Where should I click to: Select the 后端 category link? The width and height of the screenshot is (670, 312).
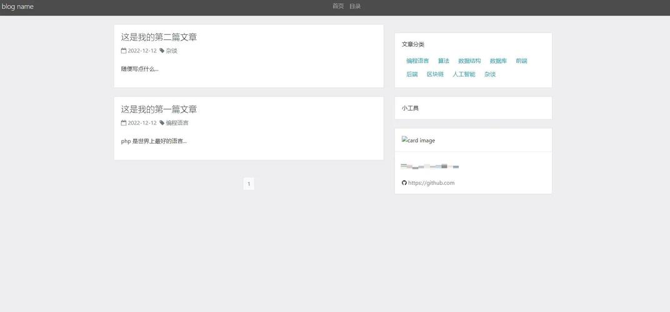click(412, 74)
